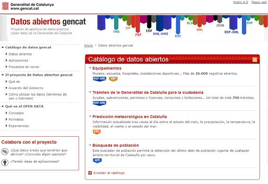Open ¿Tenéis ideas de aplicaciones? link
This screenshot has width=268, height=184.
pos(35,161)
